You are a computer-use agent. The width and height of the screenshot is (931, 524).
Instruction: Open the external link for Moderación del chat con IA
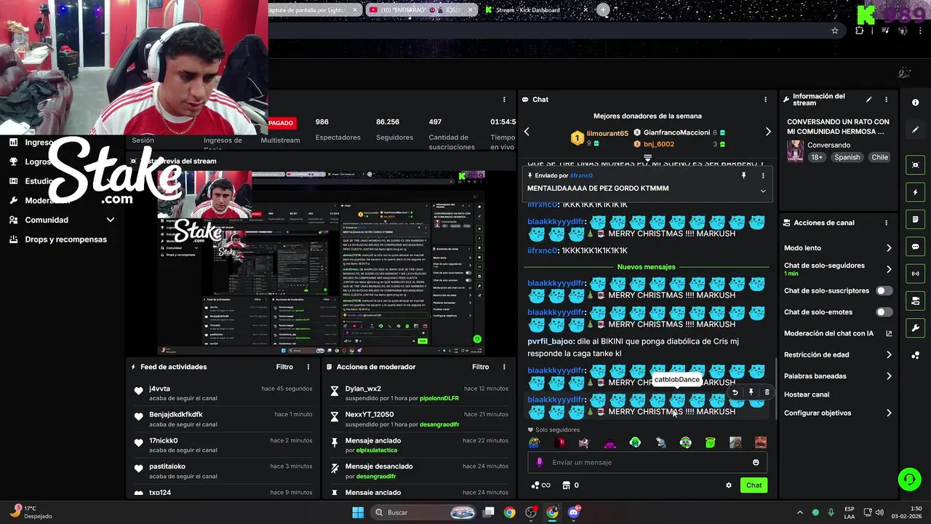(889, 333)
